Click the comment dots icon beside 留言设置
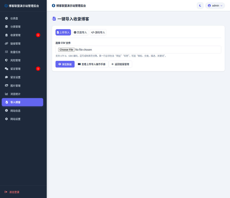Screen dimensions: 230x198 (x=6, y=77)
